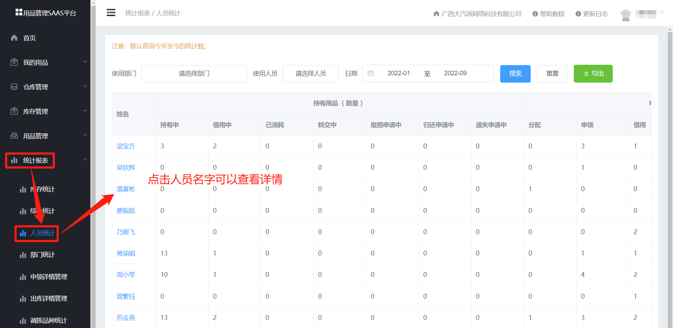Click the chart icon beside 人员统计
Image resolution: width=673 pixels, height=328 pixels.
pos(23,233)
